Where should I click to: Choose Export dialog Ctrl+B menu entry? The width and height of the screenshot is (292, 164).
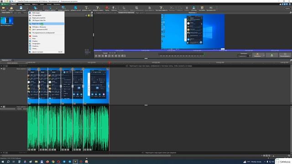47,52
